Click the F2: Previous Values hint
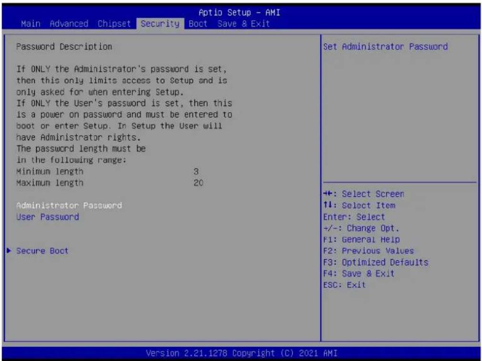The image size is (482, 361). coord(369,251)
